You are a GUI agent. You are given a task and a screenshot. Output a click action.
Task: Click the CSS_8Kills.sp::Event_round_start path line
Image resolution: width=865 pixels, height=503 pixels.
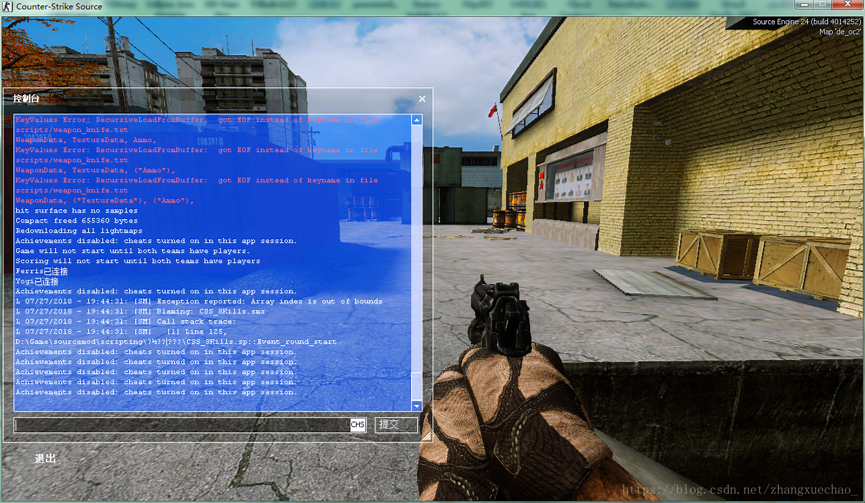click(176, 342)
